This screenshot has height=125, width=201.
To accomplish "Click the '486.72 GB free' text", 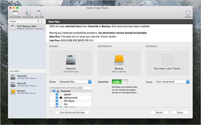I will coord(119,72).
